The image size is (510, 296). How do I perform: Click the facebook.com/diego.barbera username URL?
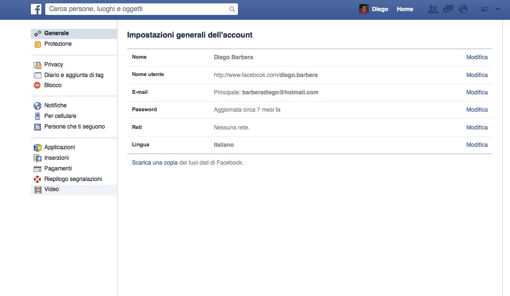tap(265, 75)
